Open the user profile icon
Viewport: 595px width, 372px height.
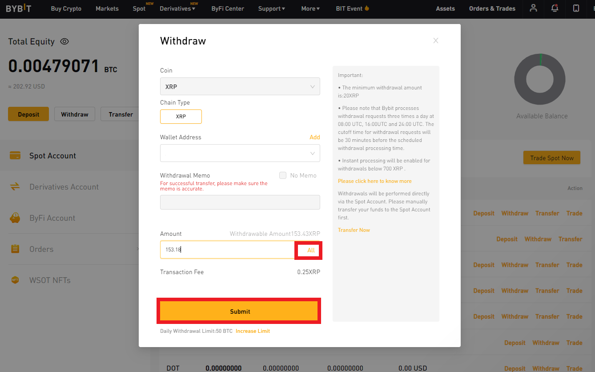(534, 8)
